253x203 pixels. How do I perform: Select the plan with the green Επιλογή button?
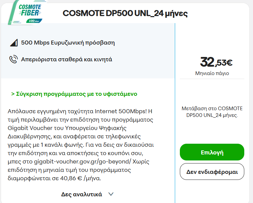212,152
